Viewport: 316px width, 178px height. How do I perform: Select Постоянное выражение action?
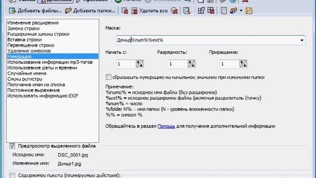[x=52, y=90]
